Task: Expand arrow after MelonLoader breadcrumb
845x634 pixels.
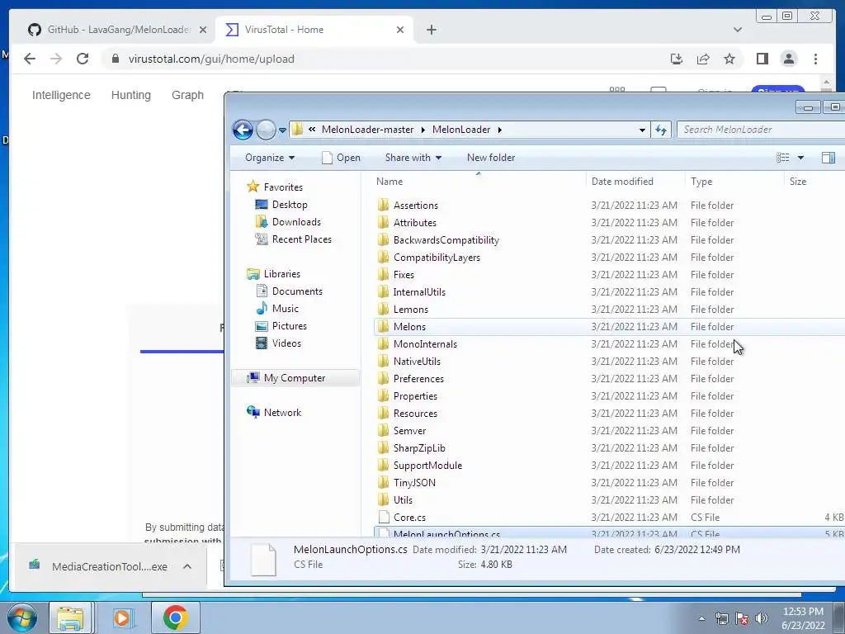Action: pos(499,130)
